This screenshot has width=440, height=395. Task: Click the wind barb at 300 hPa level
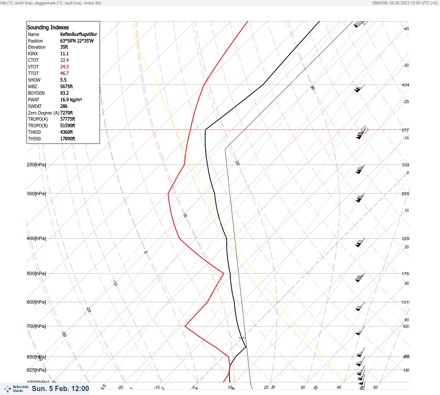[360, 198]
